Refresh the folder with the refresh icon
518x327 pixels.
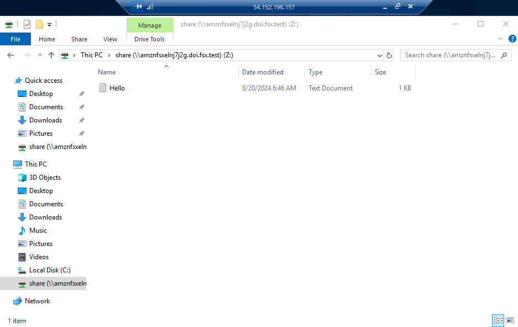coord(389,55)
